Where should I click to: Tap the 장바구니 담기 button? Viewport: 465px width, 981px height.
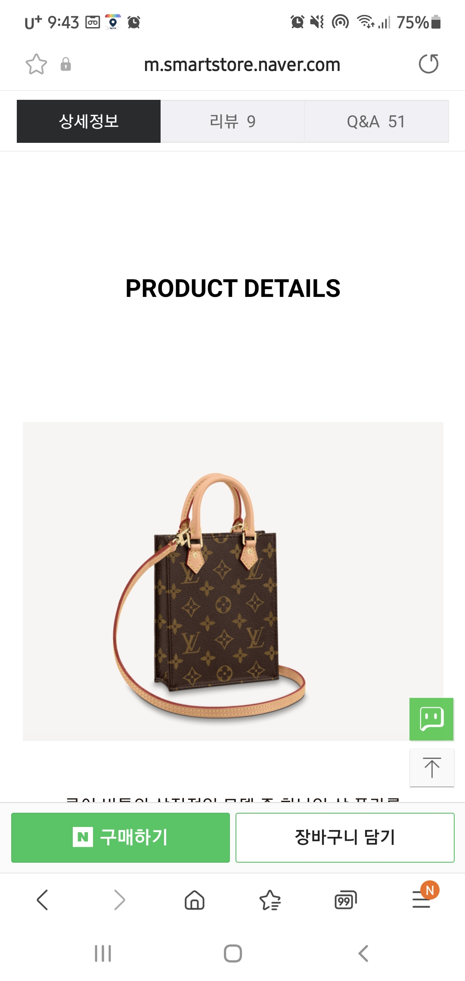pyautogui.click(x=345, y=837)
